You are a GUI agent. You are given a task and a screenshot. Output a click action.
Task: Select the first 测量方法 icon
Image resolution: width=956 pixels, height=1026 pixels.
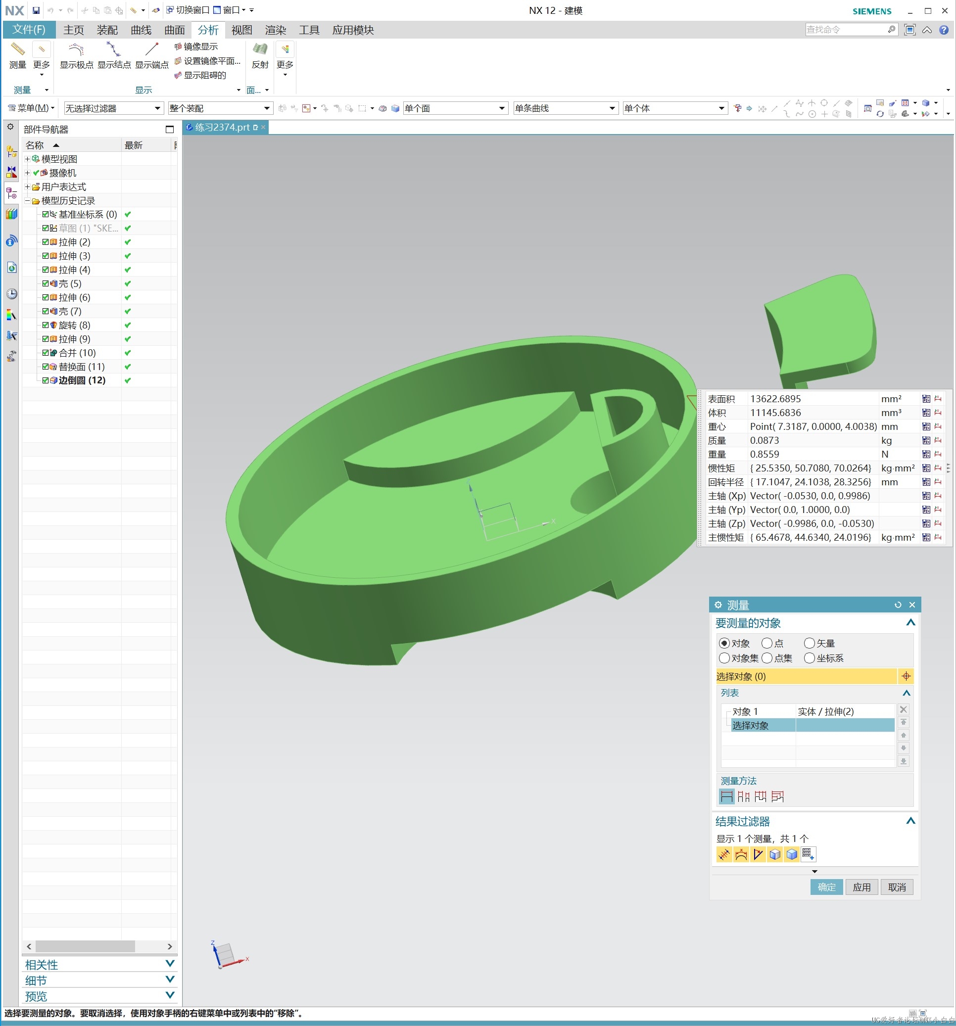point(726,796)
